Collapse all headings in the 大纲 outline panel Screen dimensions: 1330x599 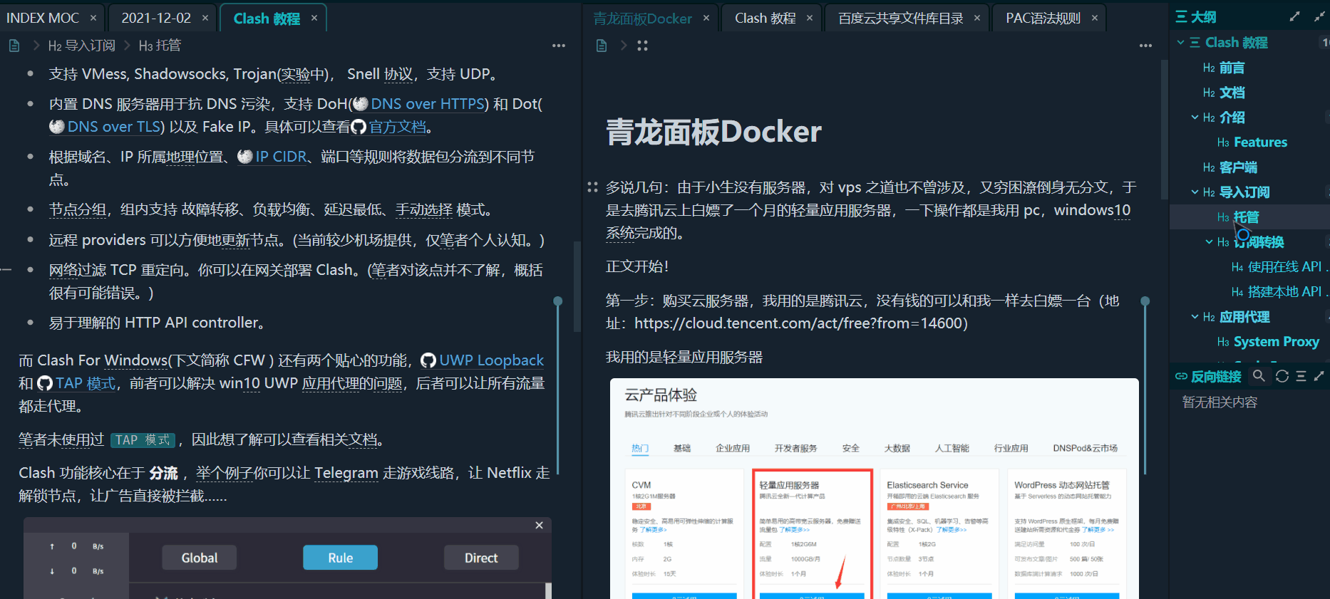coord(1319,16)
